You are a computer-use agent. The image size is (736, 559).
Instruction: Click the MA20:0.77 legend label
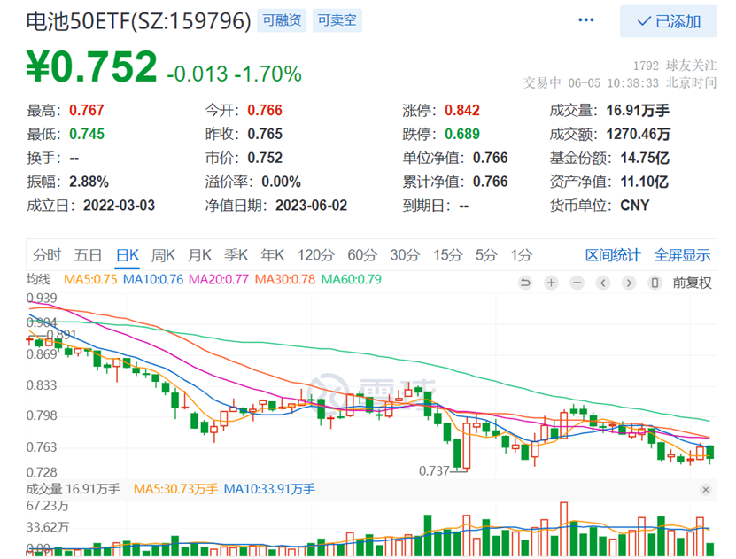click(218, 279)
